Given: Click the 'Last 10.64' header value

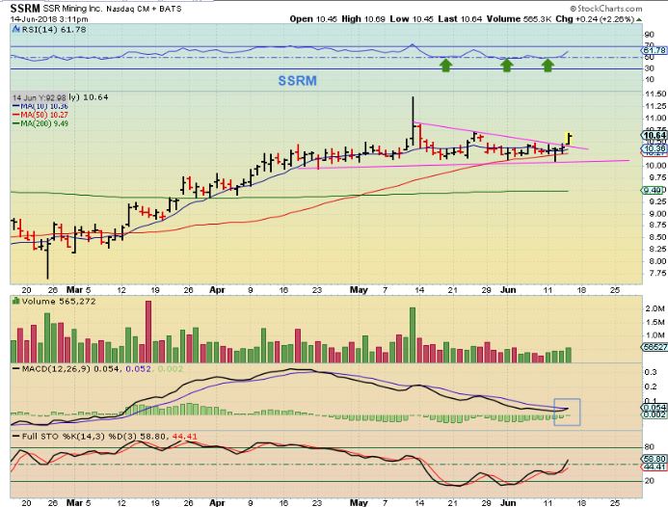Looking at the screenshot, I should pos(460,19).
